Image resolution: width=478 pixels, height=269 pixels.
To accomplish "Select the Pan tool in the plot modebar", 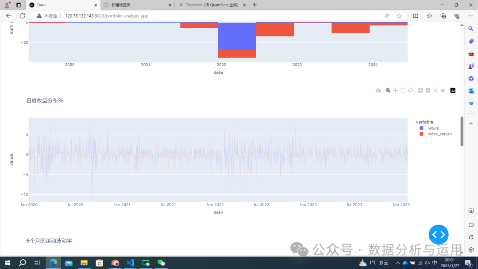I will pos(395,91).
